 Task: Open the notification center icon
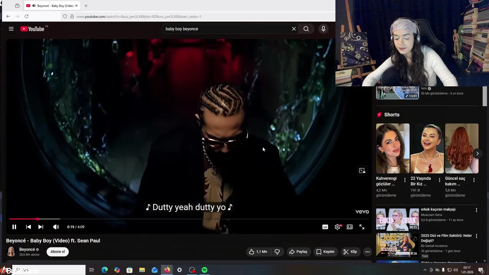click(481, 270)
